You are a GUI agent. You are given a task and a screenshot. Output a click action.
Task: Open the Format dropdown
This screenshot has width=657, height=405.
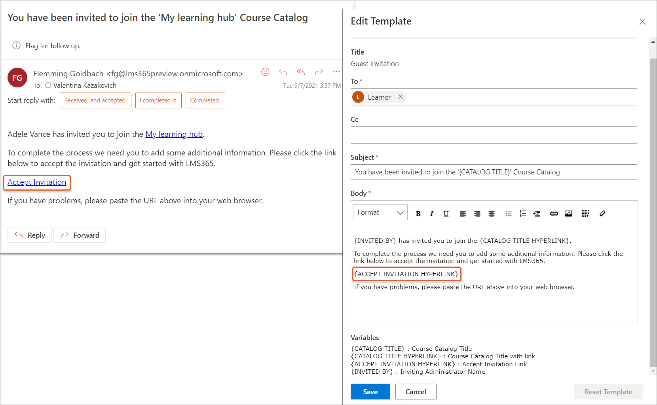click(x=380, y=213)
